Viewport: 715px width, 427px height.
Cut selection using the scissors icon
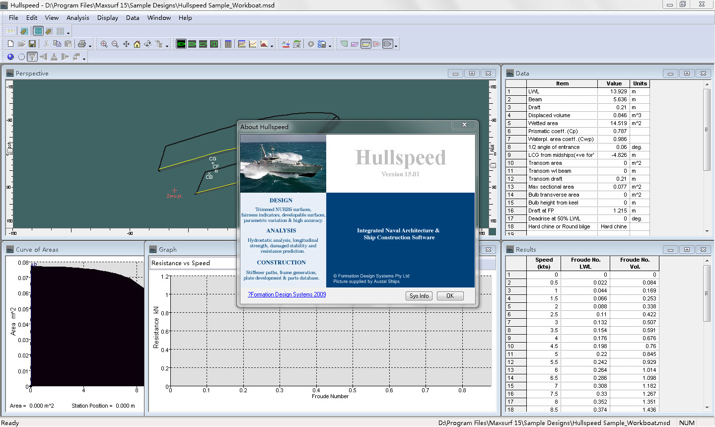[x=46, y=44]
